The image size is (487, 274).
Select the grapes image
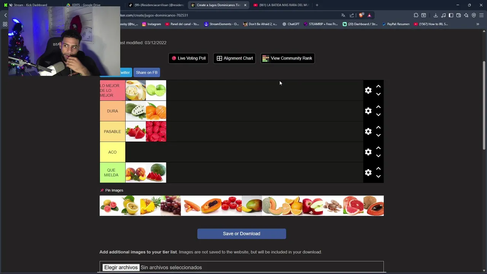[x=170, y=205]
